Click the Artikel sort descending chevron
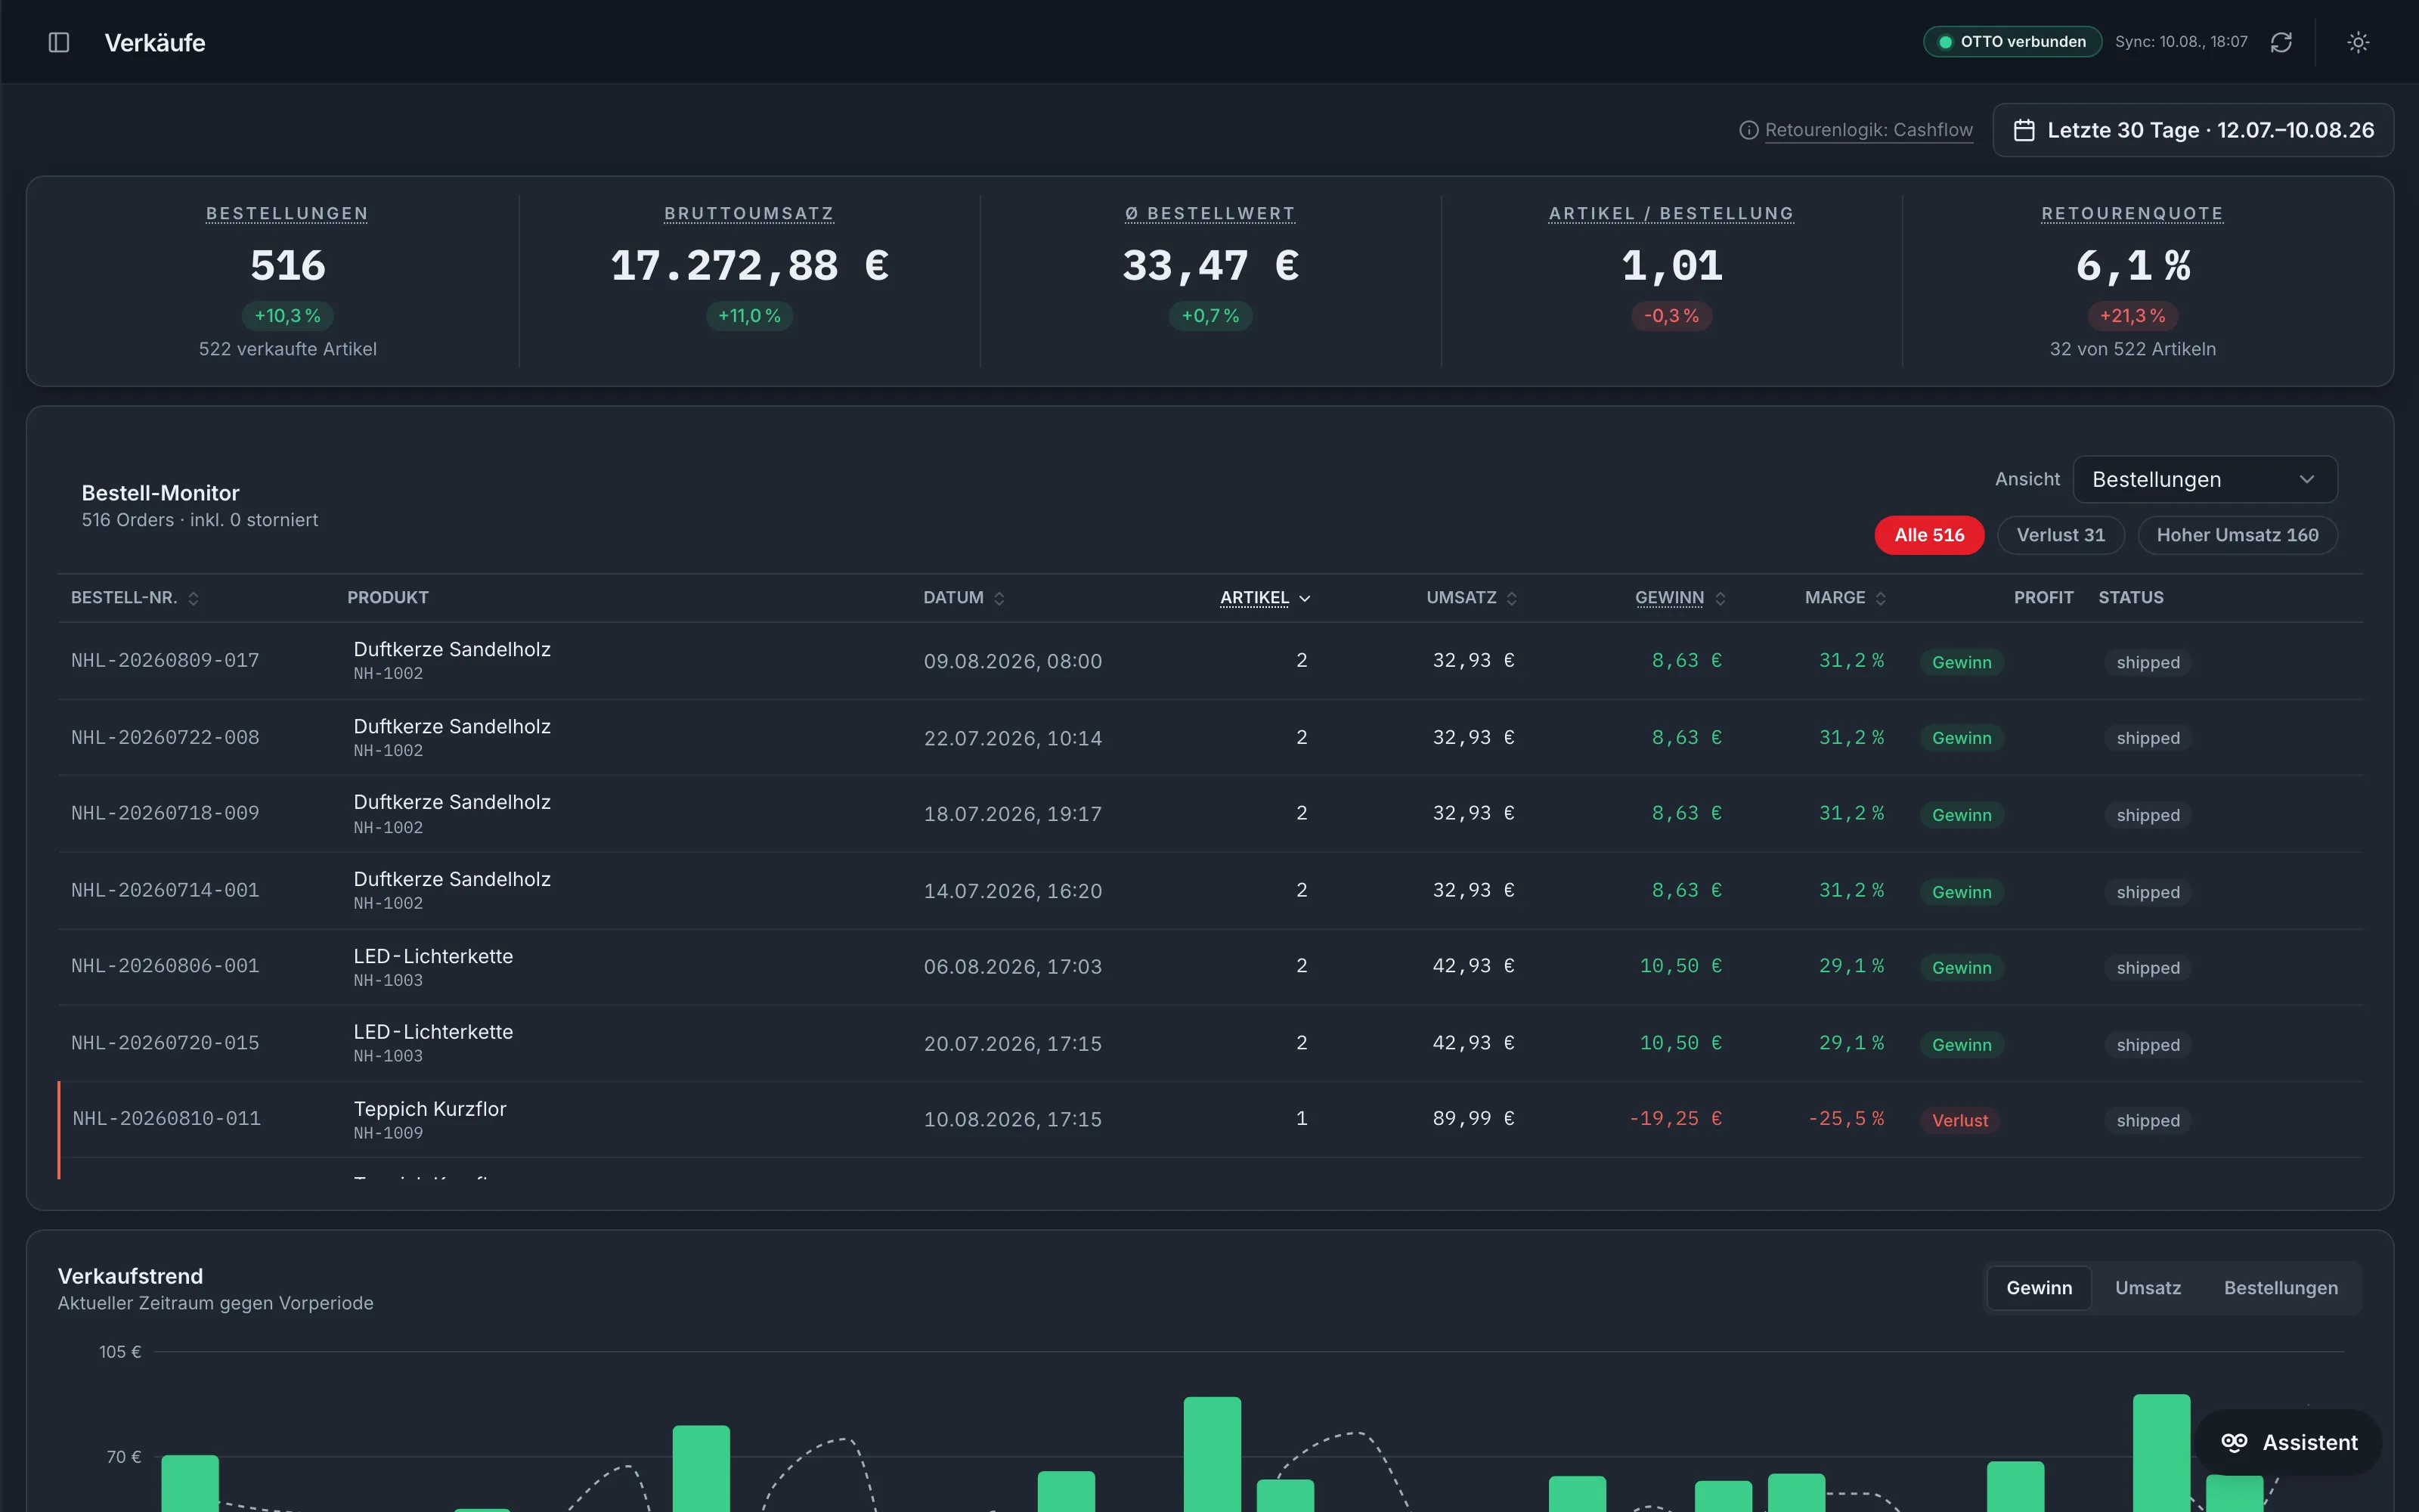This screenshot has width=2419, height=1512. click(x=1305, y=598)
